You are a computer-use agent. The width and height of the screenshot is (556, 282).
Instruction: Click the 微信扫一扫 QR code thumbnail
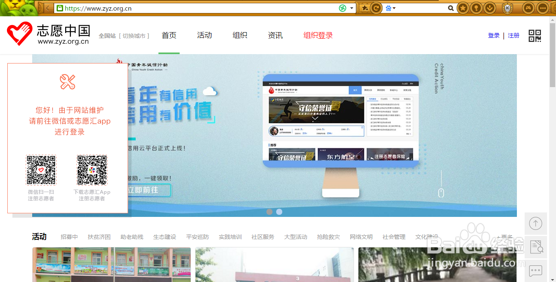(x=41, y=170)
